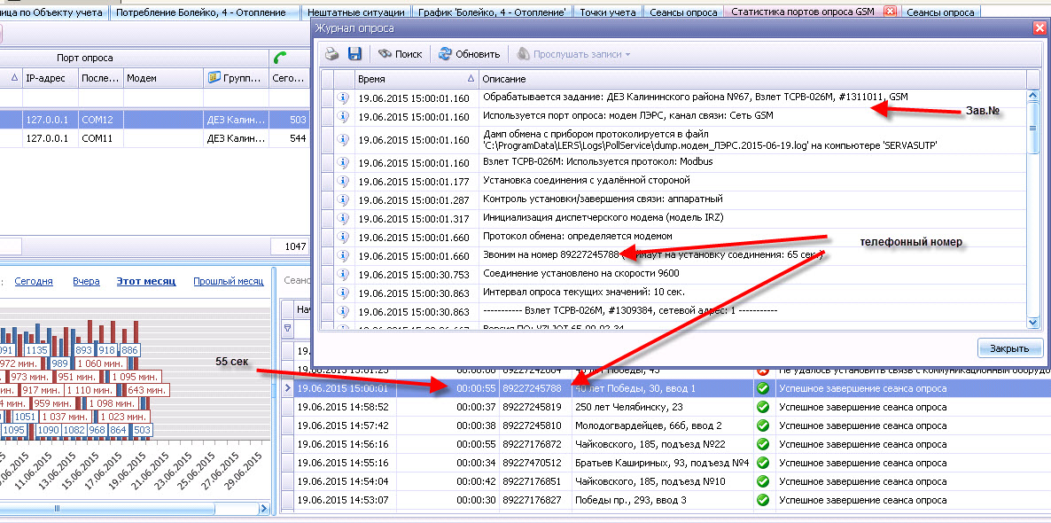The width and height of the screenshot is (1051, 523).
Task: Click green status icon of 14:58:52 session
Action: (x=762, y=406)
